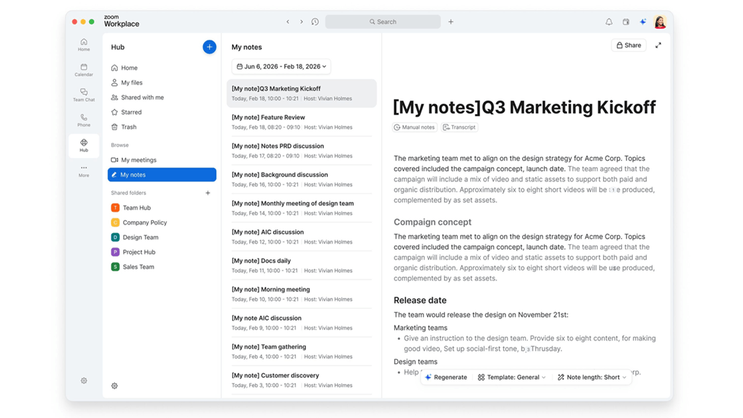
Task: Change Template: General using its dropdown
Action: (512, 377)
